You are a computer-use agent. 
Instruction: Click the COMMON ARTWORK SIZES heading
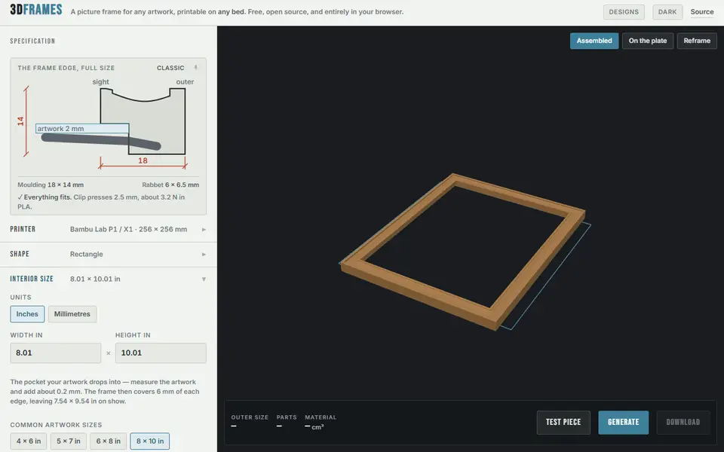click(56, 425)
